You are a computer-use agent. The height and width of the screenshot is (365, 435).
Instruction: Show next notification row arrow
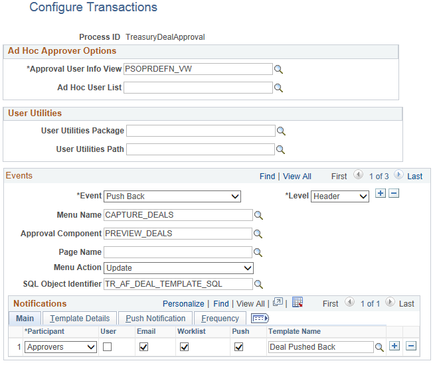(x=390, y=302)
